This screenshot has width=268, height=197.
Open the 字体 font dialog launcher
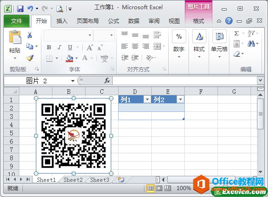pos(112,69)
